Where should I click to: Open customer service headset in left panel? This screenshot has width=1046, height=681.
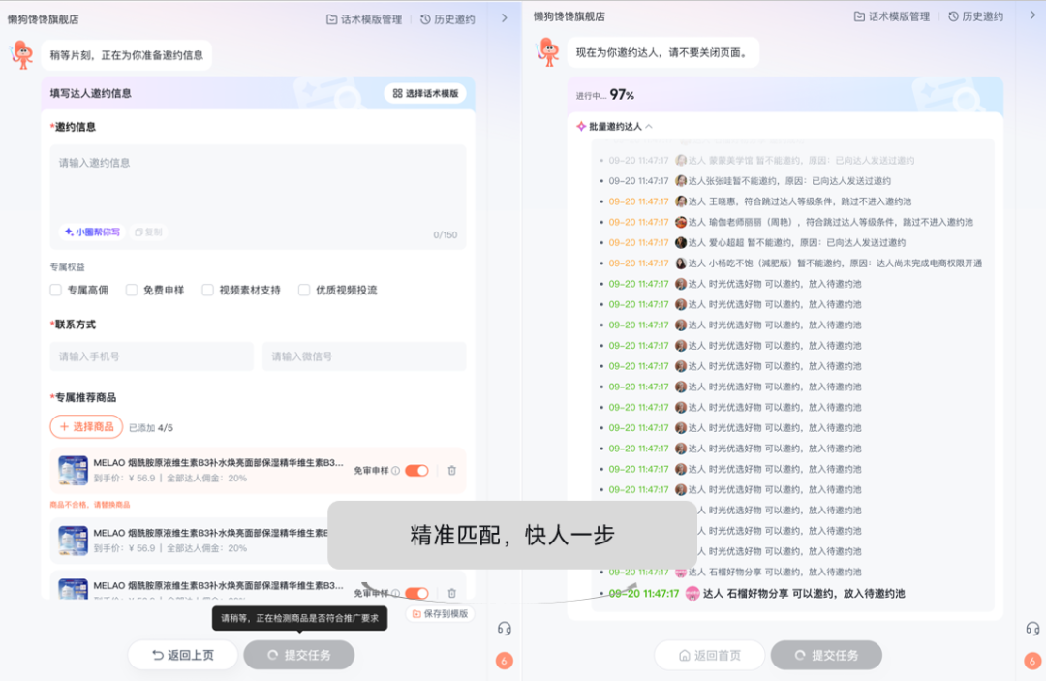[504, 629]
